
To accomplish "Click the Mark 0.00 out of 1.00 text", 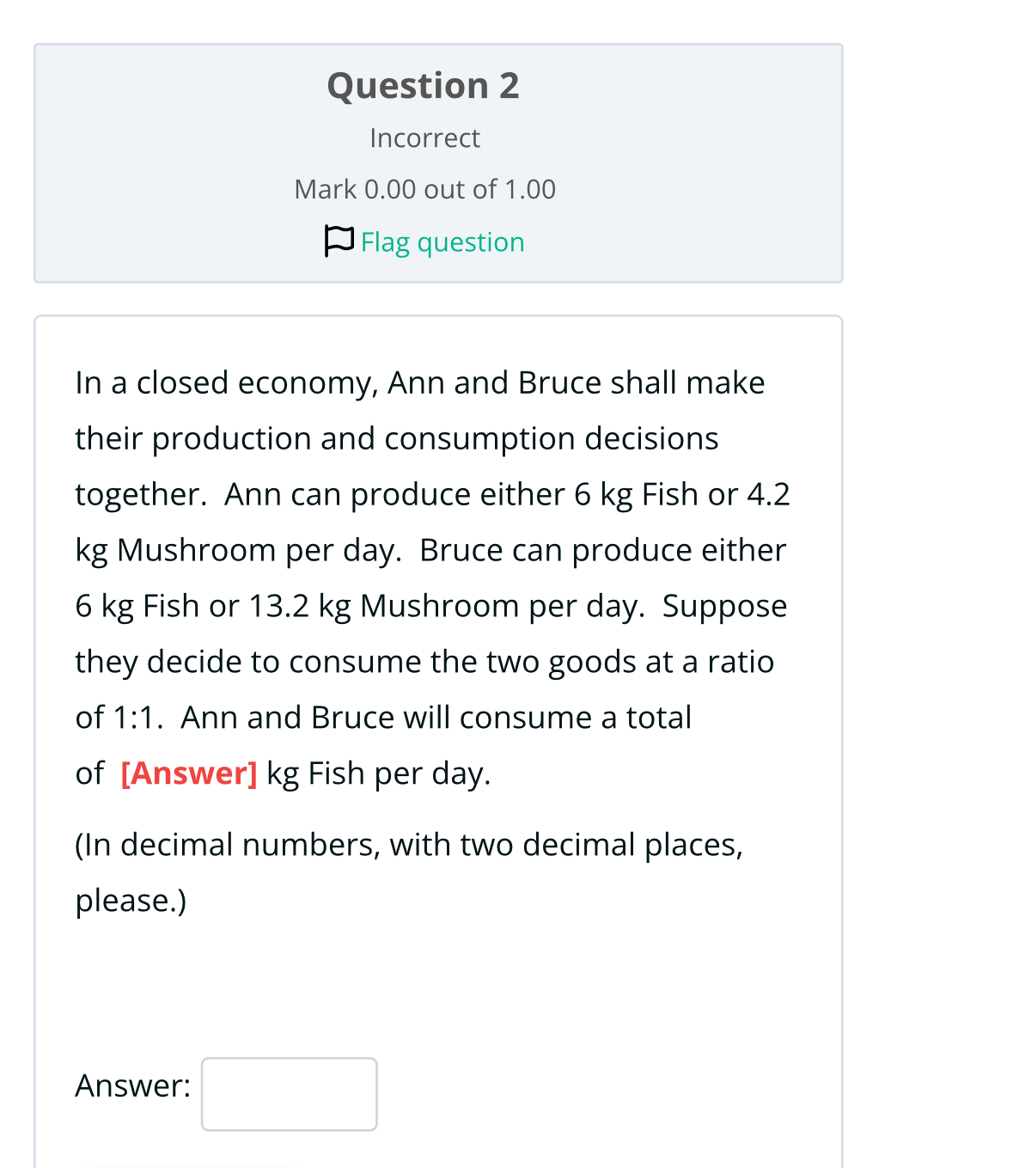I will [x=424, y=189].
